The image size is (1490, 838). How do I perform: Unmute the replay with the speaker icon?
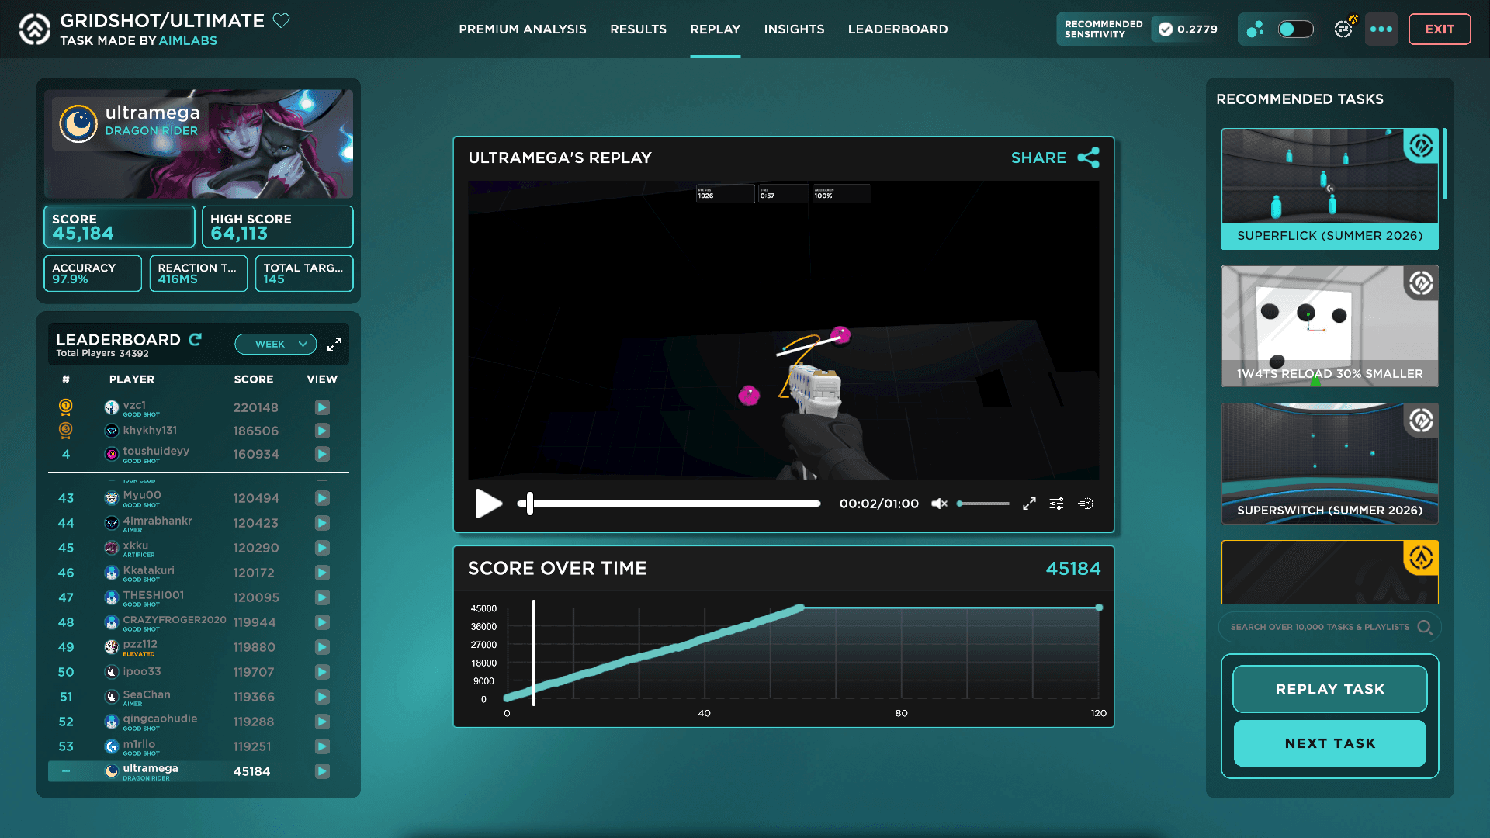tap(939, 504)
